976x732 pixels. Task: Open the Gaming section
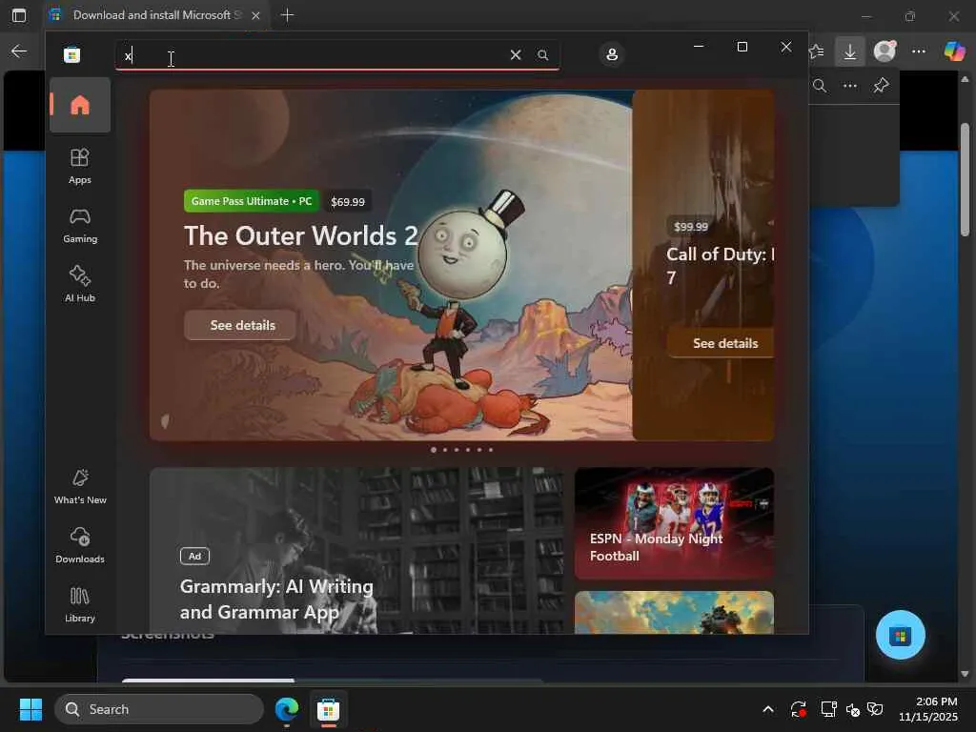(x=80, y=225)
